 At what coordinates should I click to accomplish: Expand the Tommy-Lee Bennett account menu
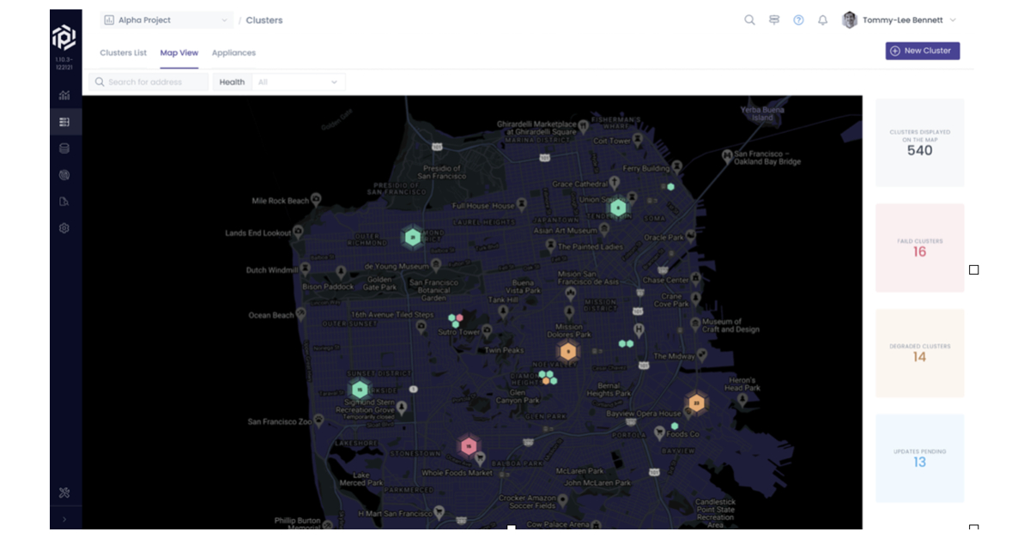click(x=901, y=20)
